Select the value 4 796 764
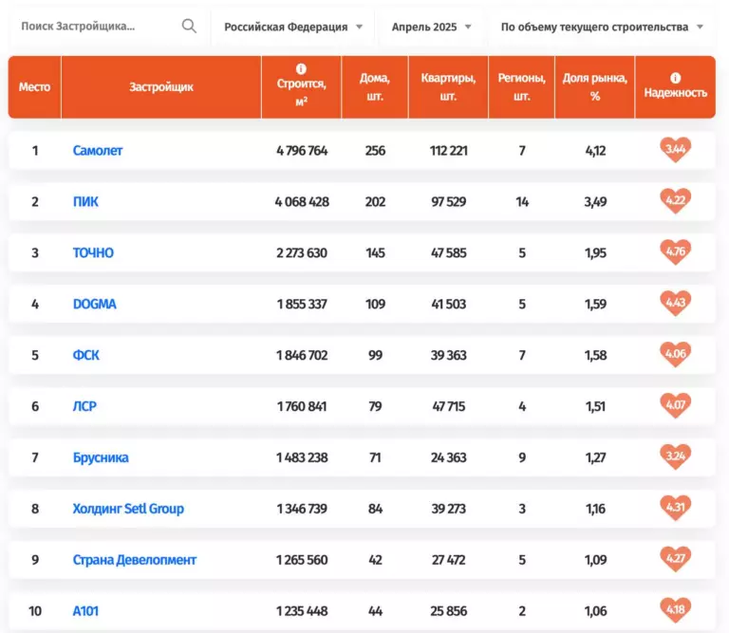The image size is (729, 633). 302,151
